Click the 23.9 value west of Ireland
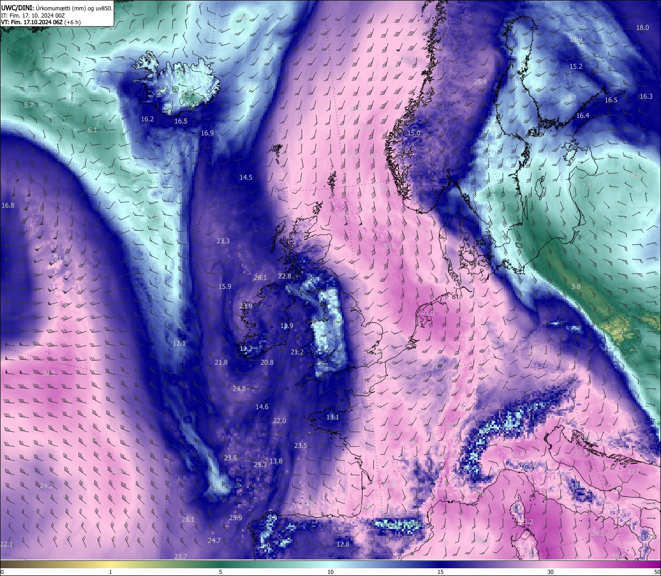Image resolution: width=661 pixels, height=576 pixels. point(246,306)
